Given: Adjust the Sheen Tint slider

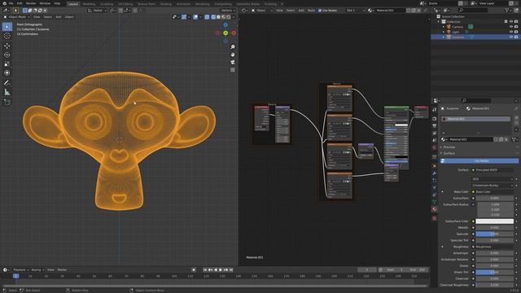Looking at the screenshot, I should pos(494,273).
